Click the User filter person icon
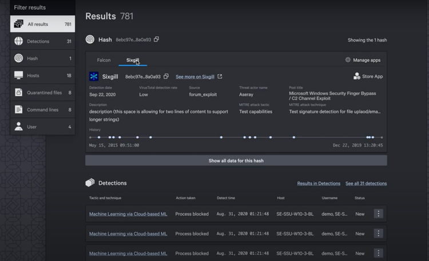 18,126
